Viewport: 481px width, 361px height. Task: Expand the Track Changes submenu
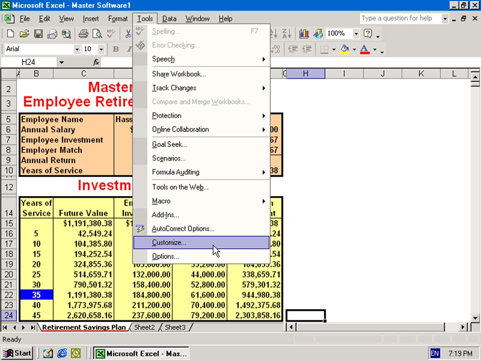(201, 88)
